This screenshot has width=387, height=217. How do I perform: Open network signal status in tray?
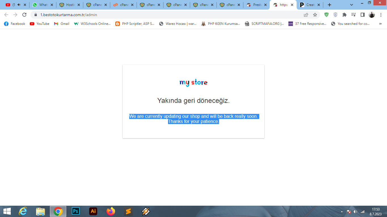(x=362, y=212)
